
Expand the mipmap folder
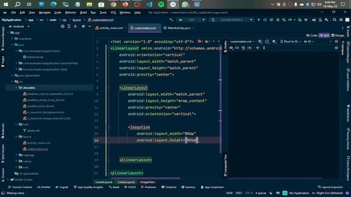[16, 155]
